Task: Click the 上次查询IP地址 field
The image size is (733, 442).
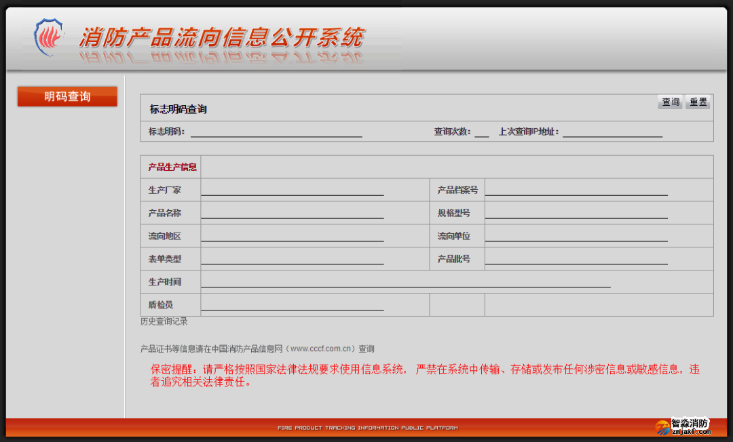Action: pos(612,132)
